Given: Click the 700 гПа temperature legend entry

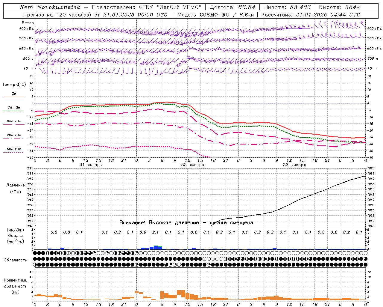Looking at the screenshot, I should pos(14,135).
